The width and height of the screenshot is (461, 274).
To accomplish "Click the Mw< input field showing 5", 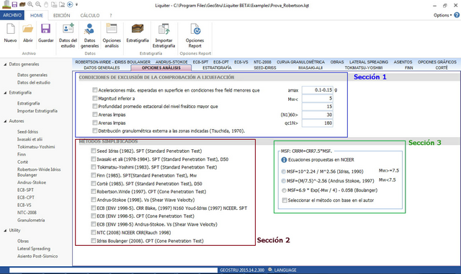I will (x=317, y=98).
